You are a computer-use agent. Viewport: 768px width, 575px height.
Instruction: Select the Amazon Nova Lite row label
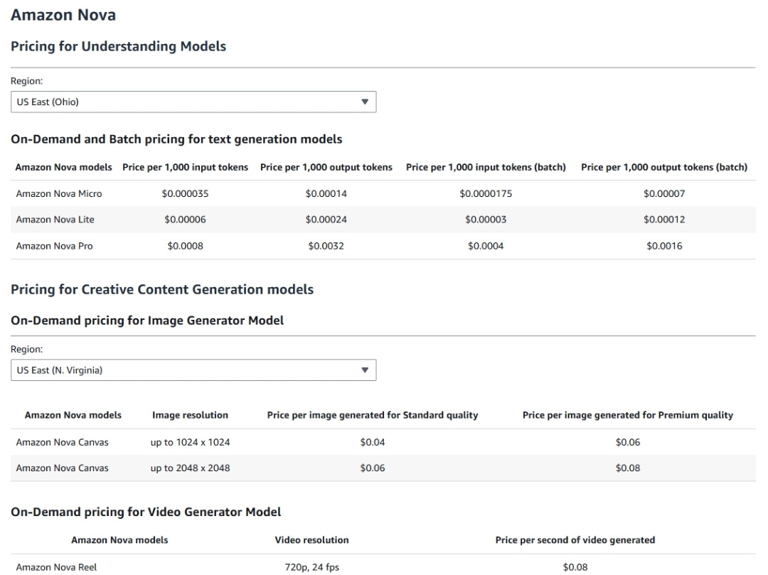point(55,220)
